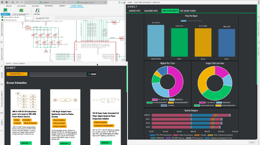Click the PROTOTYPE bar in Price Per Board
The width and height of the screenshot is (260, 145).
click(x=156, y=41)
